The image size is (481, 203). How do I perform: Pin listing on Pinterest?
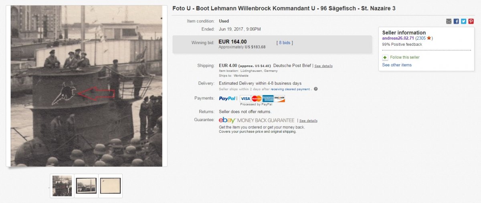[x=471, y=21]
